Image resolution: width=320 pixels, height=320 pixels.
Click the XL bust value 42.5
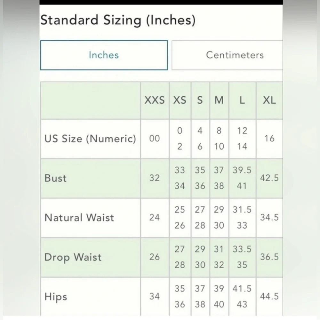coord(269,178)
